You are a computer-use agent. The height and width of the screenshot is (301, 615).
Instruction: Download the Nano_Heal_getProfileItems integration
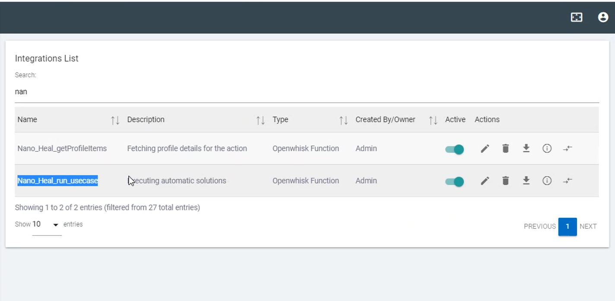click(x=526, y=149)
